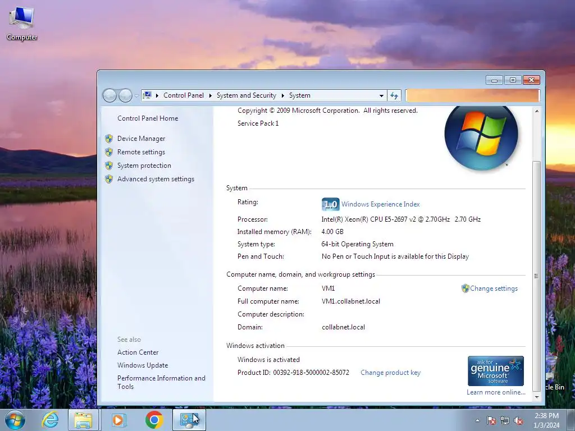The height and width of the screenshot is (431, 575).
Task: Expand arrow before Control Panel breadcrumb
Action: pyautogui.click(x=157, y=95)
